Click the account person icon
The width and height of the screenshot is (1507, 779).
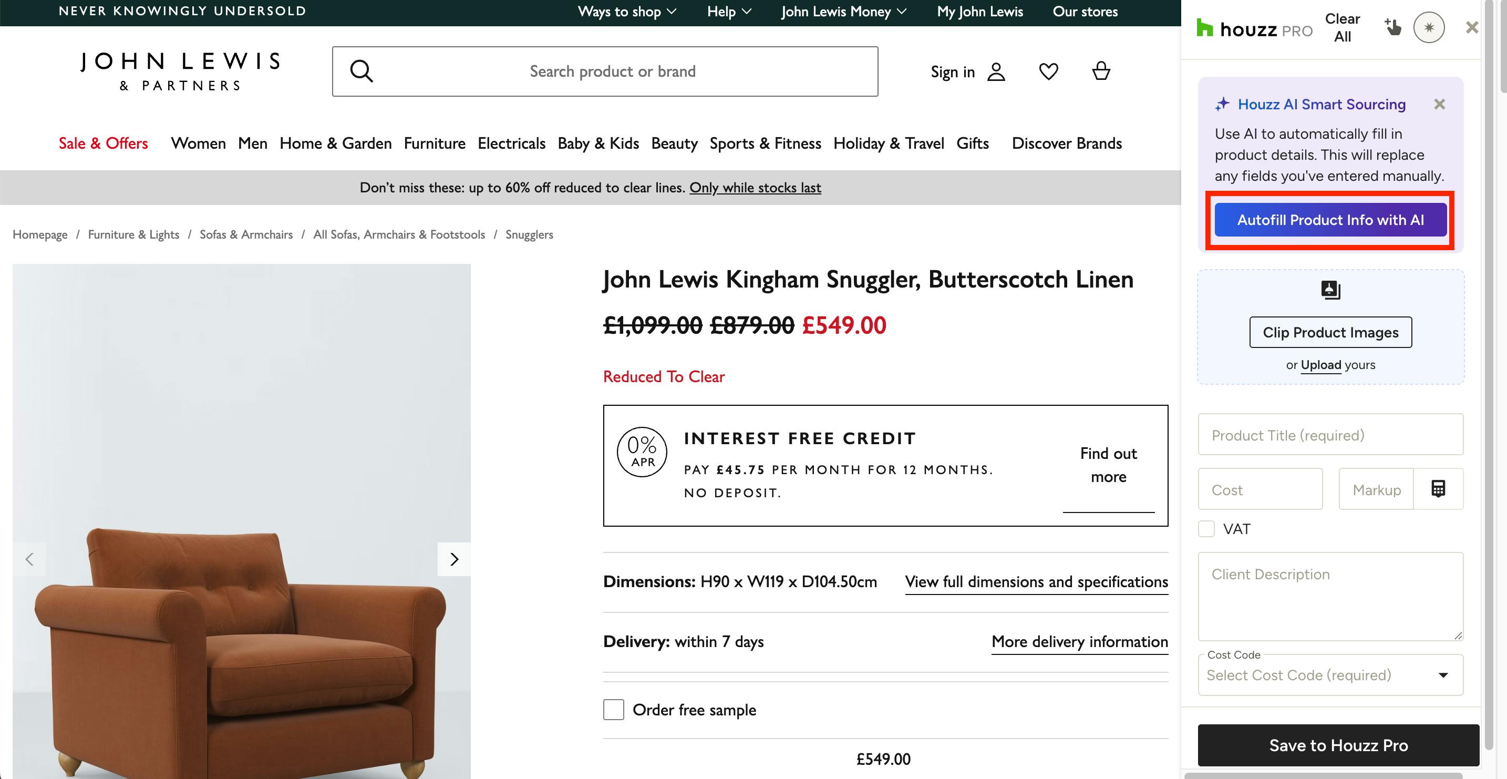(996, 71)
